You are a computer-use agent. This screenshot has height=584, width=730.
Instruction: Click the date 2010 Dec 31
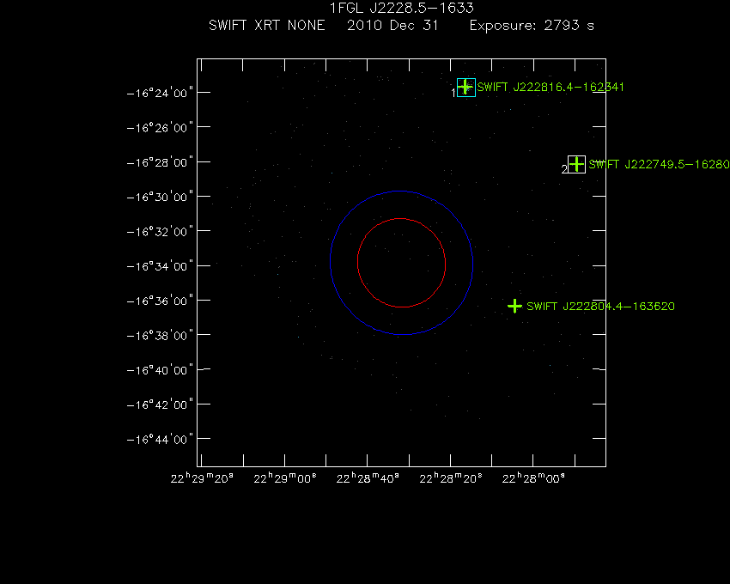[392, 25]
